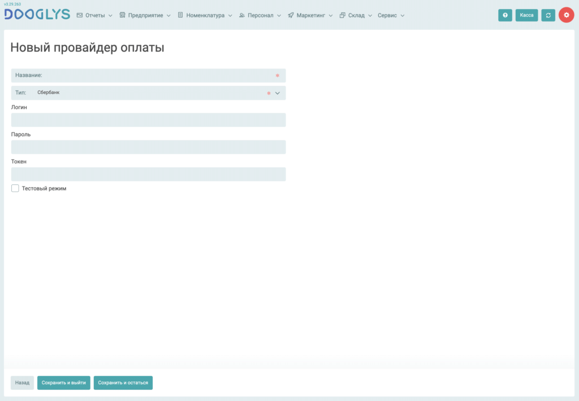Click the heading Новый провайдер оплаты
Viewport: 579px width, 401px height.
[x=87, y=48]
